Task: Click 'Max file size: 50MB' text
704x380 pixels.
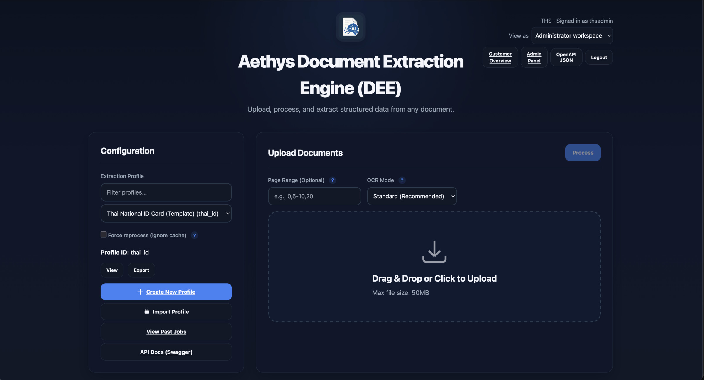Action: (400, 293)
